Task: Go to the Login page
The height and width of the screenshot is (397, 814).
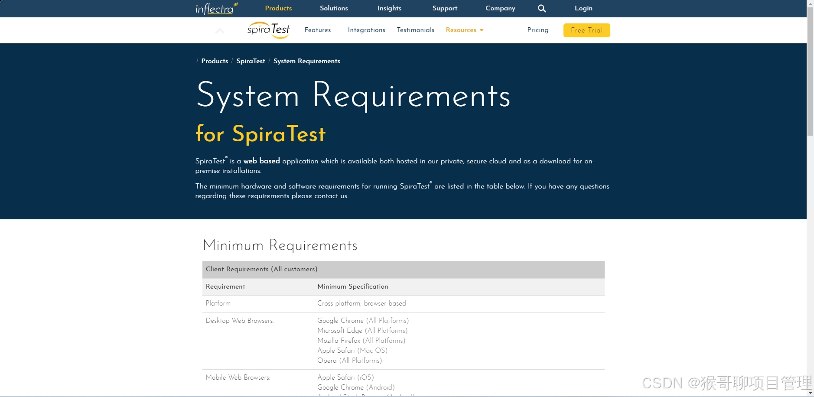Action: point(583,8)
